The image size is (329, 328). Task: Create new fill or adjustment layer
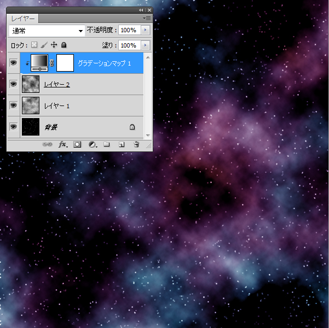pos(93,144)
